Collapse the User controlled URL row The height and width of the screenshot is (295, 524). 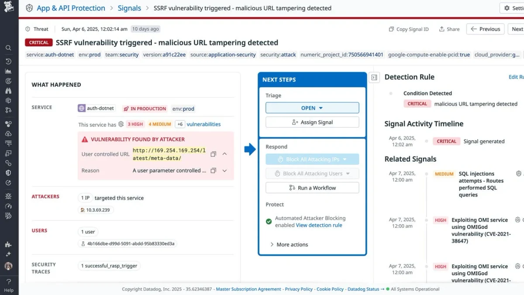click(x=225, y=154)
